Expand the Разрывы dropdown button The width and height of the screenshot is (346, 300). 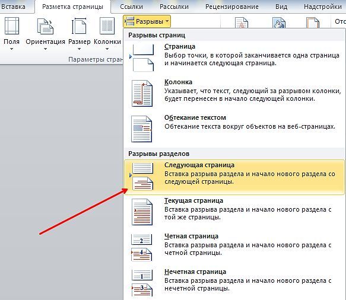[147, 21]
